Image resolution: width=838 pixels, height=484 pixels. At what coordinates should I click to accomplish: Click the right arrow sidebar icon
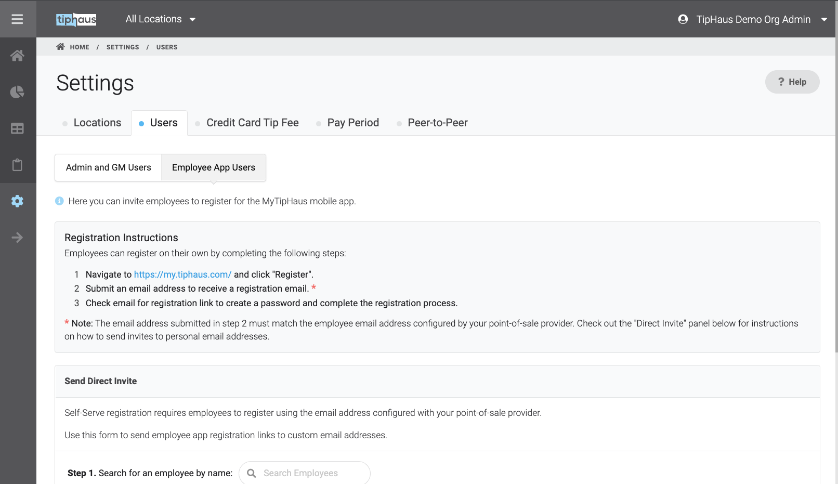click(17, 238)
